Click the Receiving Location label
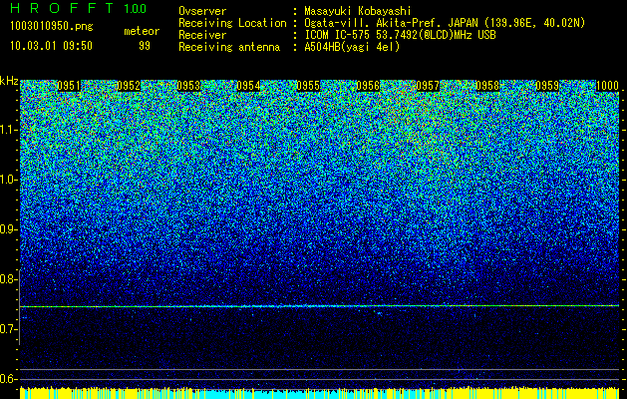Screen dimensions: 627x399 pyautogui.click(x=232, y=23)
